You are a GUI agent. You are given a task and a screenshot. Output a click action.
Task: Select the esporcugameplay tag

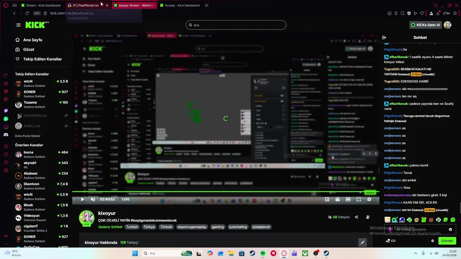192,227
